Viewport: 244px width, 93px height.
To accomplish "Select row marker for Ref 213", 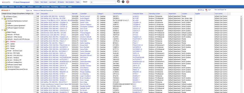I will coord(35,18).
